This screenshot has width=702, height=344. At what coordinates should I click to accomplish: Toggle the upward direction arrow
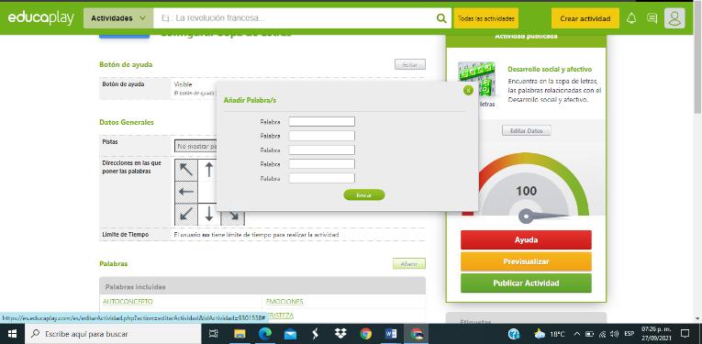(209, 170)
